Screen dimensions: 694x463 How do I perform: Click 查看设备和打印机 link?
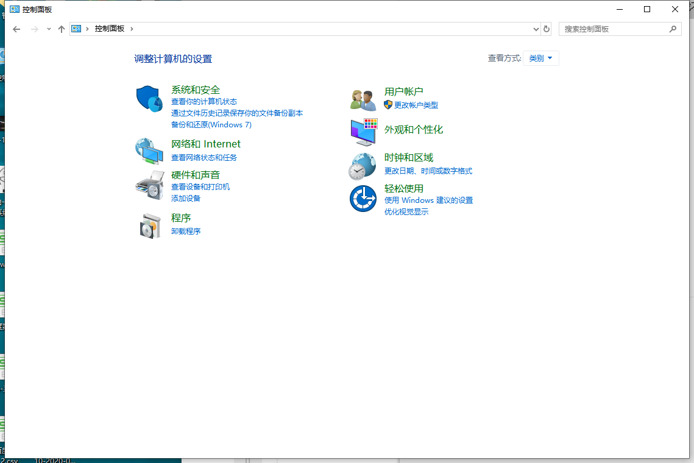[200, 187]
